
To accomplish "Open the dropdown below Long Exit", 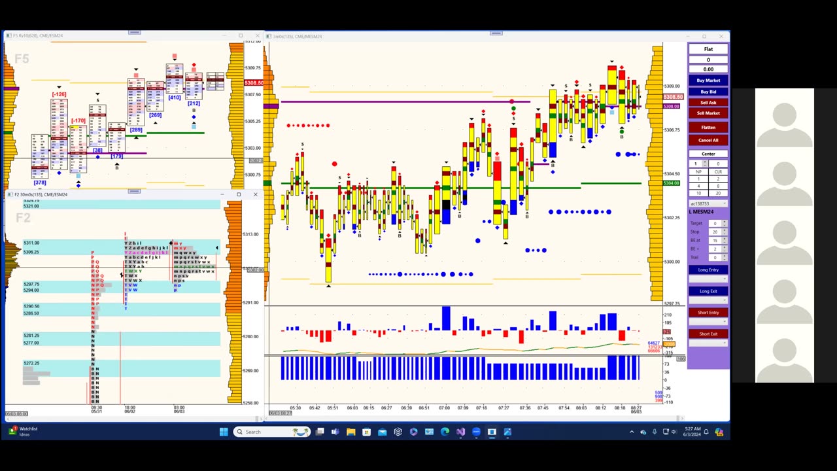I will pos(708,300).
